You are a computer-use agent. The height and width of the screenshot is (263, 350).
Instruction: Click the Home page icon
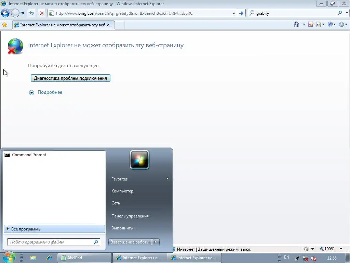[297, 24]
